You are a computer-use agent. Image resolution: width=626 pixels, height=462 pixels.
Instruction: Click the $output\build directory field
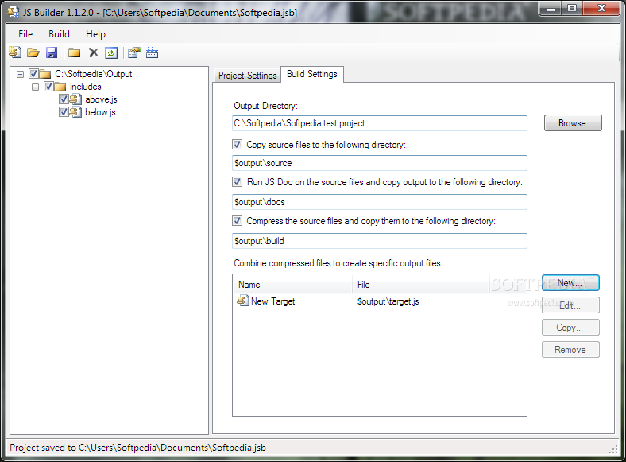380,241
